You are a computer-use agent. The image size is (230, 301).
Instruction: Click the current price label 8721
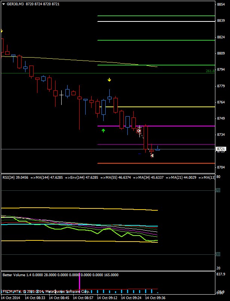point(221,149)
